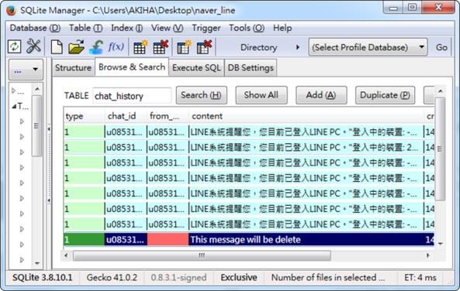This screenshot has width=460, height=291.
Task: Click the Create Table icon with star
Action: [140, 47]
